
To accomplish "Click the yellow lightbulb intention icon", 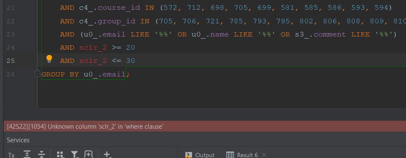I will tap(49, 59).
